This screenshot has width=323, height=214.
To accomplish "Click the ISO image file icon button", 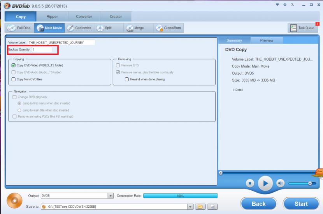I will (212, 207).
